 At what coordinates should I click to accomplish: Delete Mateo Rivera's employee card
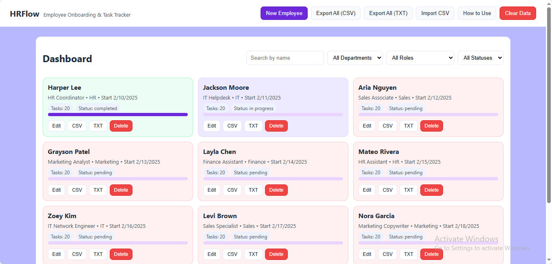(x=431, y=190)
